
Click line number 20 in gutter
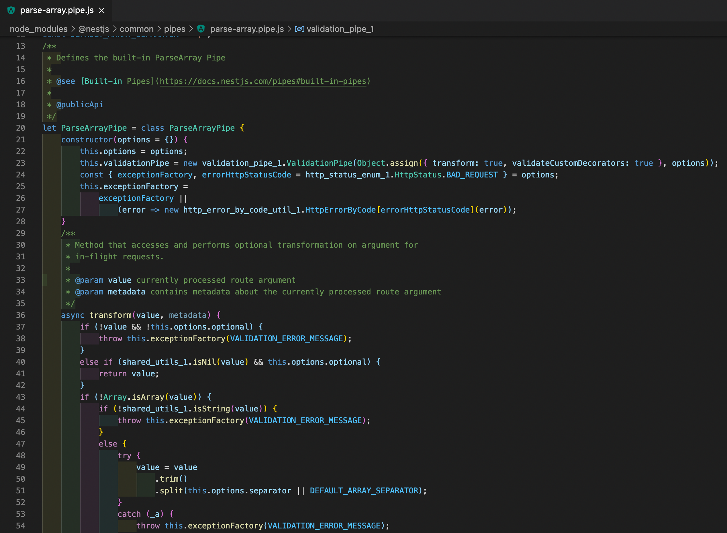[x=20, y=128]
